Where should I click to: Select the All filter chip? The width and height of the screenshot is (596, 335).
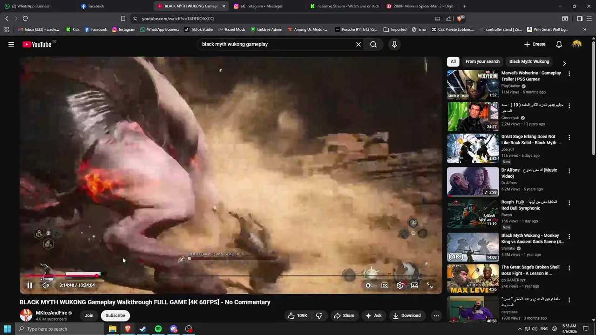tap(453, 61)
